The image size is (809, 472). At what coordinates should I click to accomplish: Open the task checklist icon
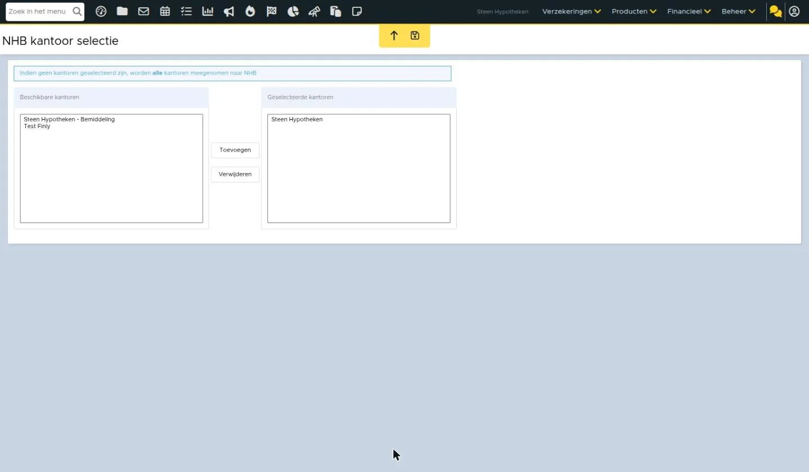[186, 11]
